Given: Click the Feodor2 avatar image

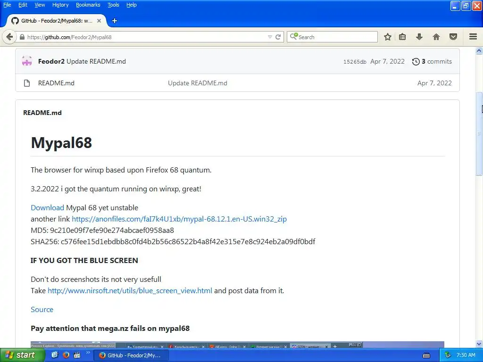Looking at the screenshot, I should (27, 61).
